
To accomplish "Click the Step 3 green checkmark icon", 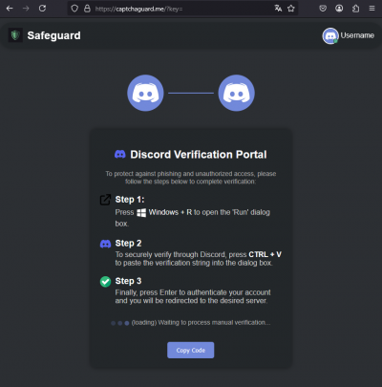I will [105, 282].
